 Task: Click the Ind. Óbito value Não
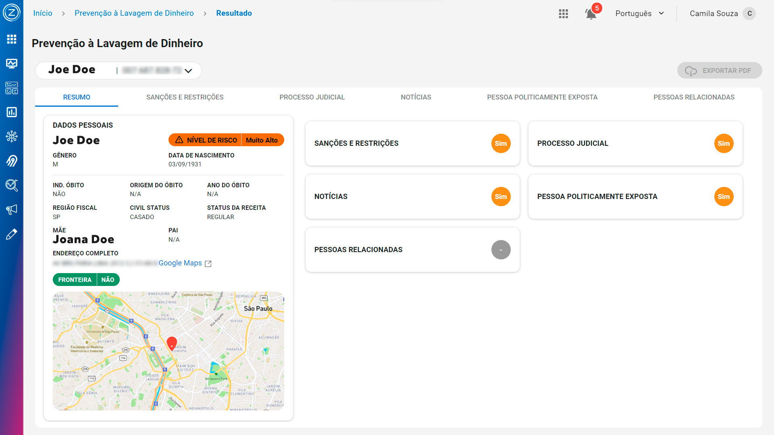click(59, 194)
